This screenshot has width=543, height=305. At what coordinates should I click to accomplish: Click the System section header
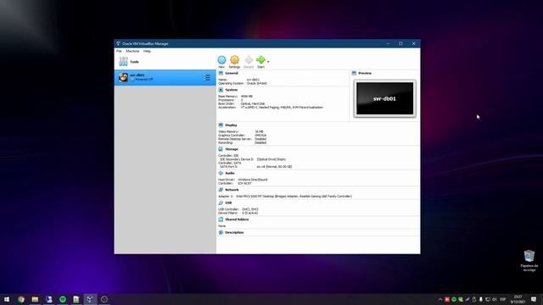click(232, 90)
